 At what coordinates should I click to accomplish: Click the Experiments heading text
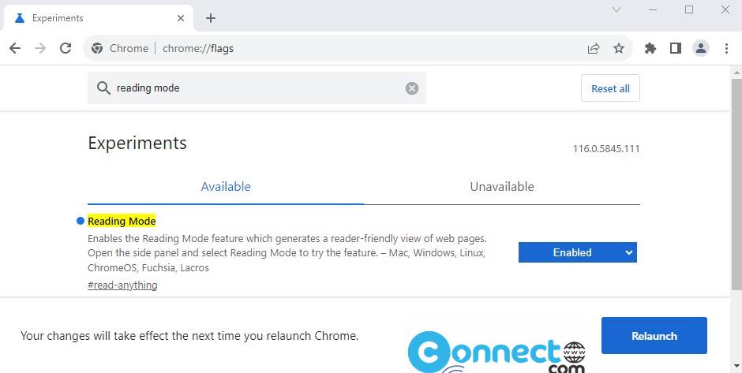tap(137, 144)
